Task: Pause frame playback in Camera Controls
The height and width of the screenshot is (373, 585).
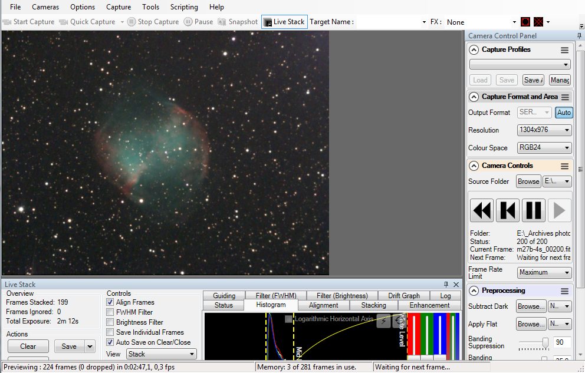Action: (534, 210)
